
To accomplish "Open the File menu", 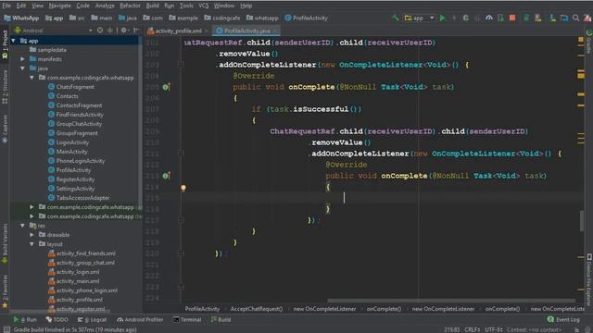I will pos(6,6).
